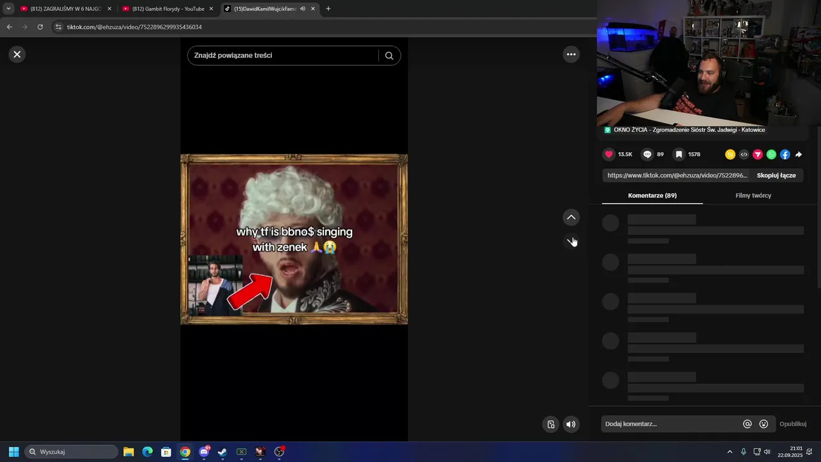Reload the TikTok page
This screenshot has height=462, width=821.
pos(40,27)
